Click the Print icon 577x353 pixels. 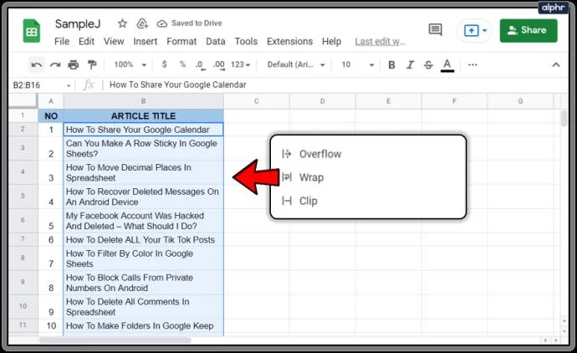pos(74,64)
